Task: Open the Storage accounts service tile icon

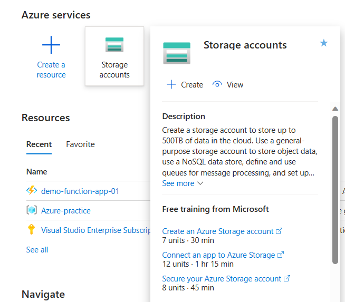Action: 114,45
